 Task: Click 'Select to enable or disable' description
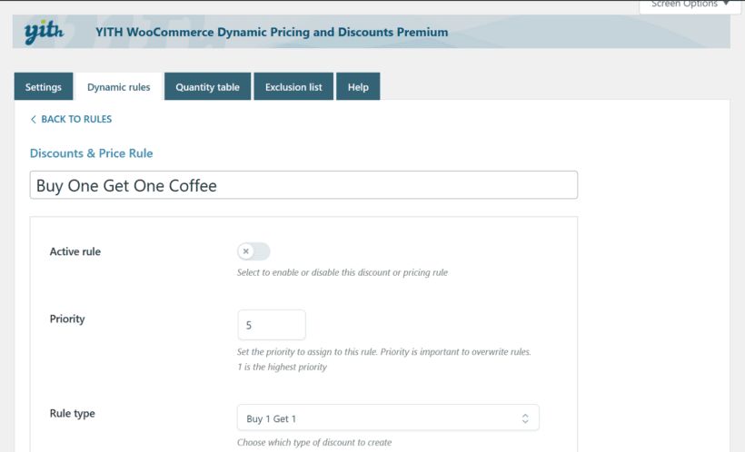tap(343, 272)
